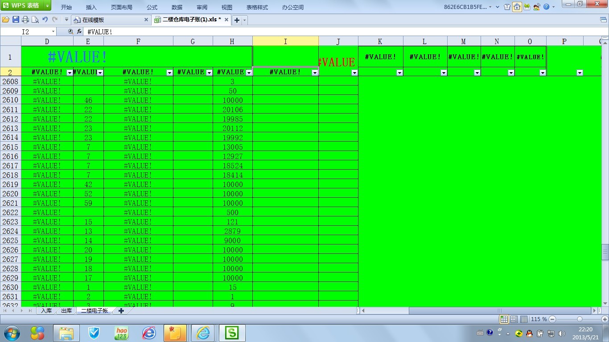The image size is (609, 342).
Task: Click the vertical scrollbar thumb
Action: 605,252
